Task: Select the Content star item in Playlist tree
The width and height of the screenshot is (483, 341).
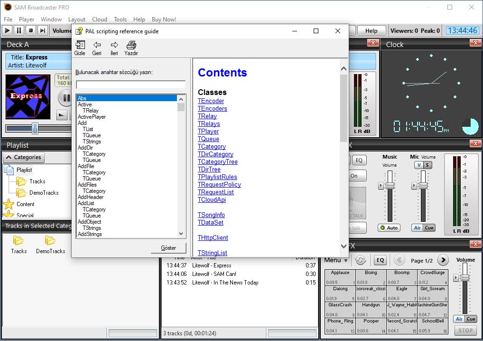Action: coord(25,204)
